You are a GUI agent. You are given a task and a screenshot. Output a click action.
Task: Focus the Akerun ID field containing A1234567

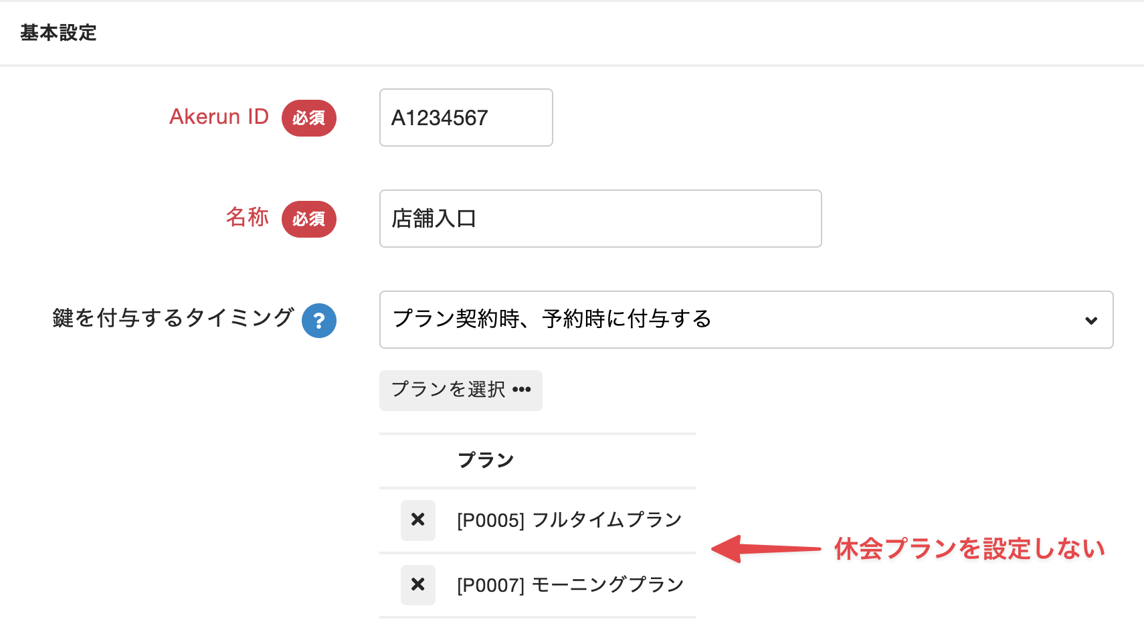click(466, 118)
